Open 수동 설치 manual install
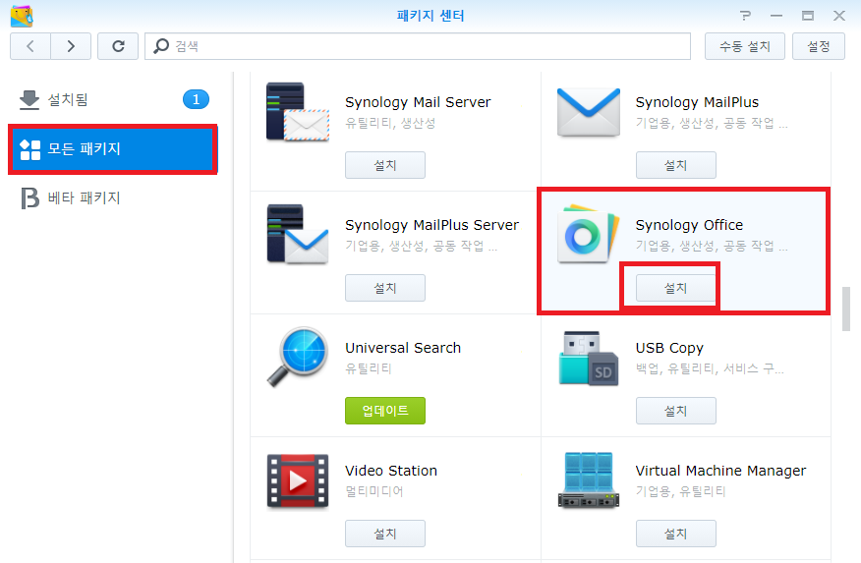 click(745, 46)
